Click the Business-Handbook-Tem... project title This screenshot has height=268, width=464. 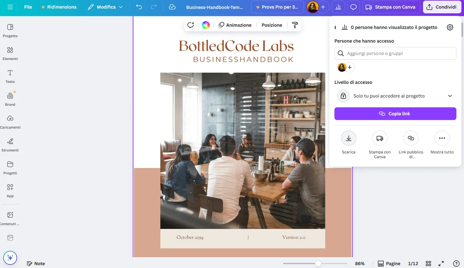214,7
